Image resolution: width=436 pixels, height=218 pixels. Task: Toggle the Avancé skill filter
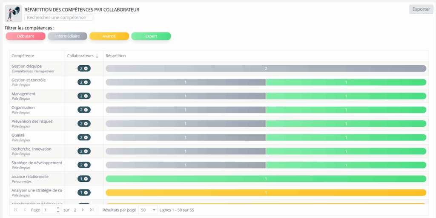pos(109,36)
